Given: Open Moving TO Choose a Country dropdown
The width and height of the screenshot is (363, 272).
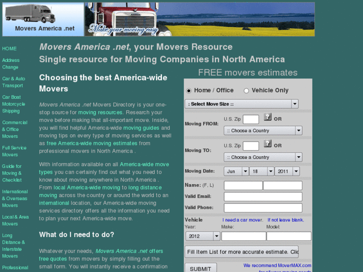Looking at the screenshot, I should 263,157.
